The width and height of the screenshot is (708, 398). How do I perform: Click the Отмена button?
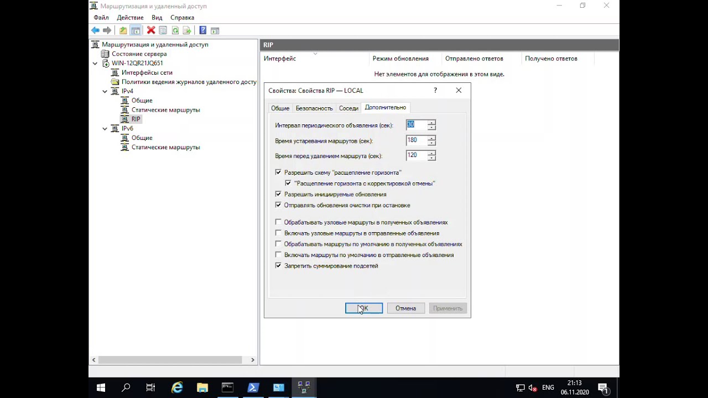pos(405,308)
